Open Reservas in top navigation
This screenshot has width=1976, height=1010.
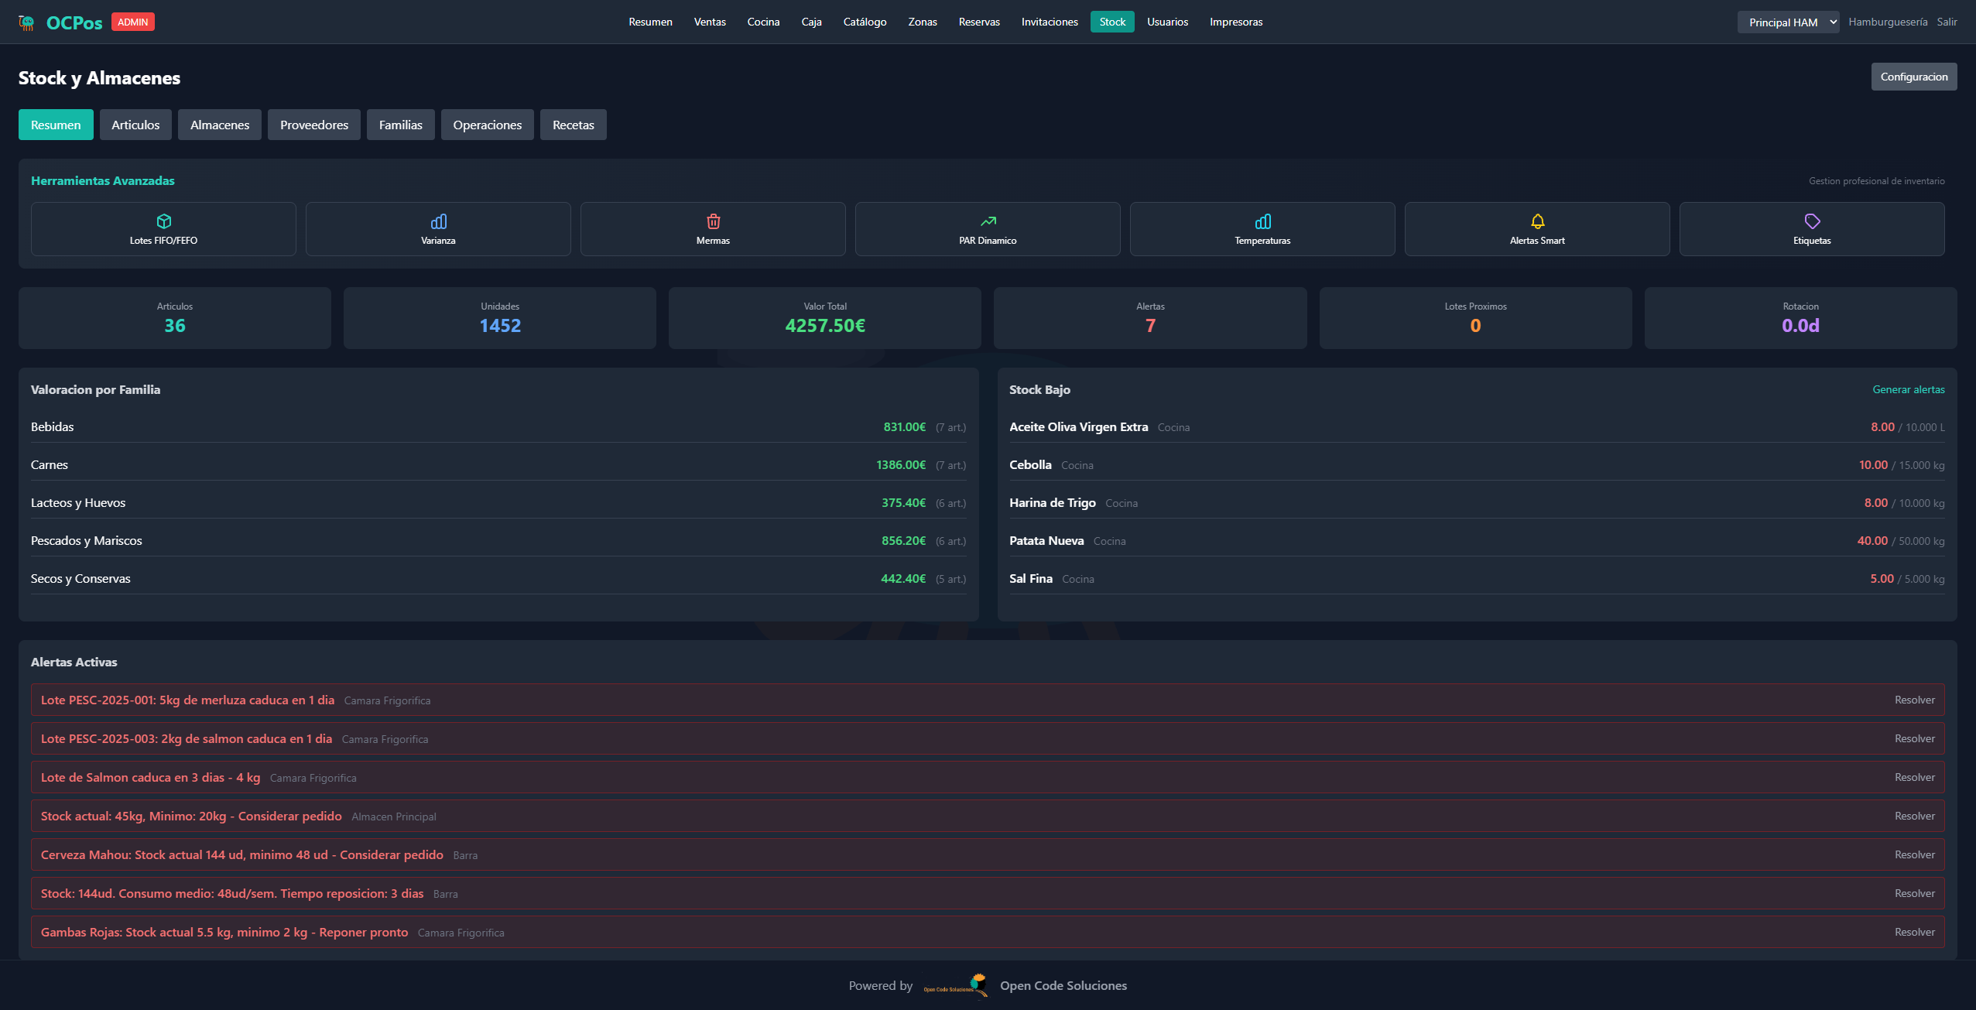coord(979,22)
